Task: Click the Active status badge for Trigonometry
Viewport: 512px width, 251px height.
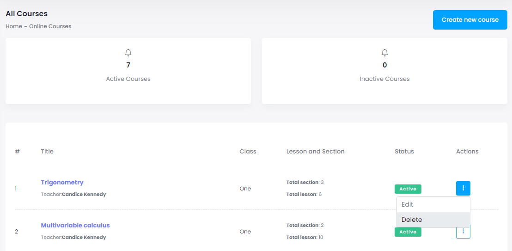Action: (x=408, y=189)
